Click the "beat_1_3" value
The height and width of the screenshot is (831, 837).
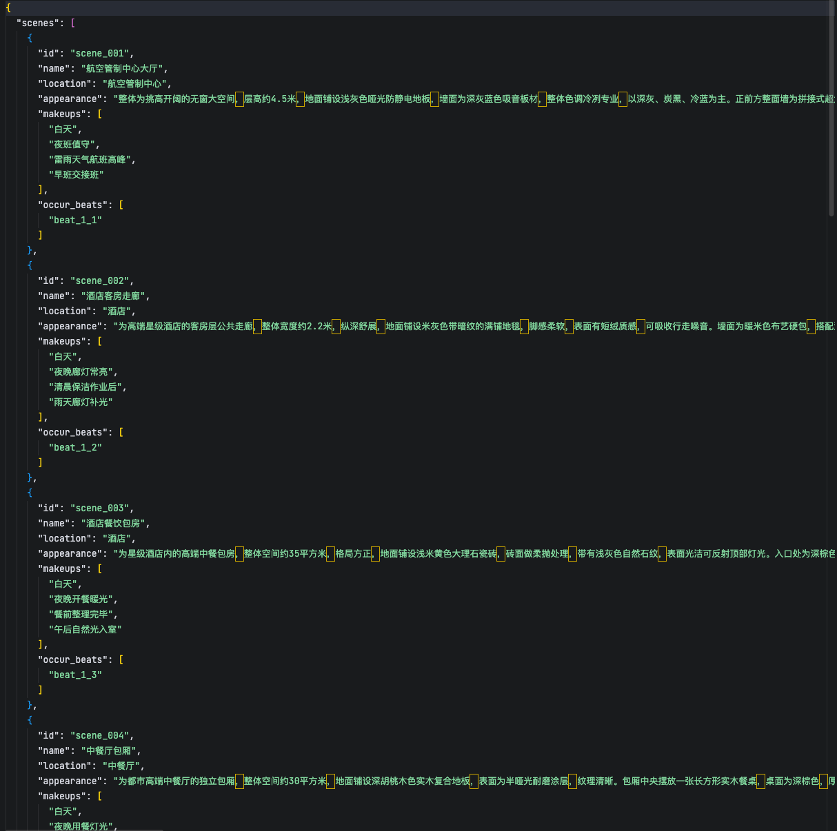coord(75,675)
